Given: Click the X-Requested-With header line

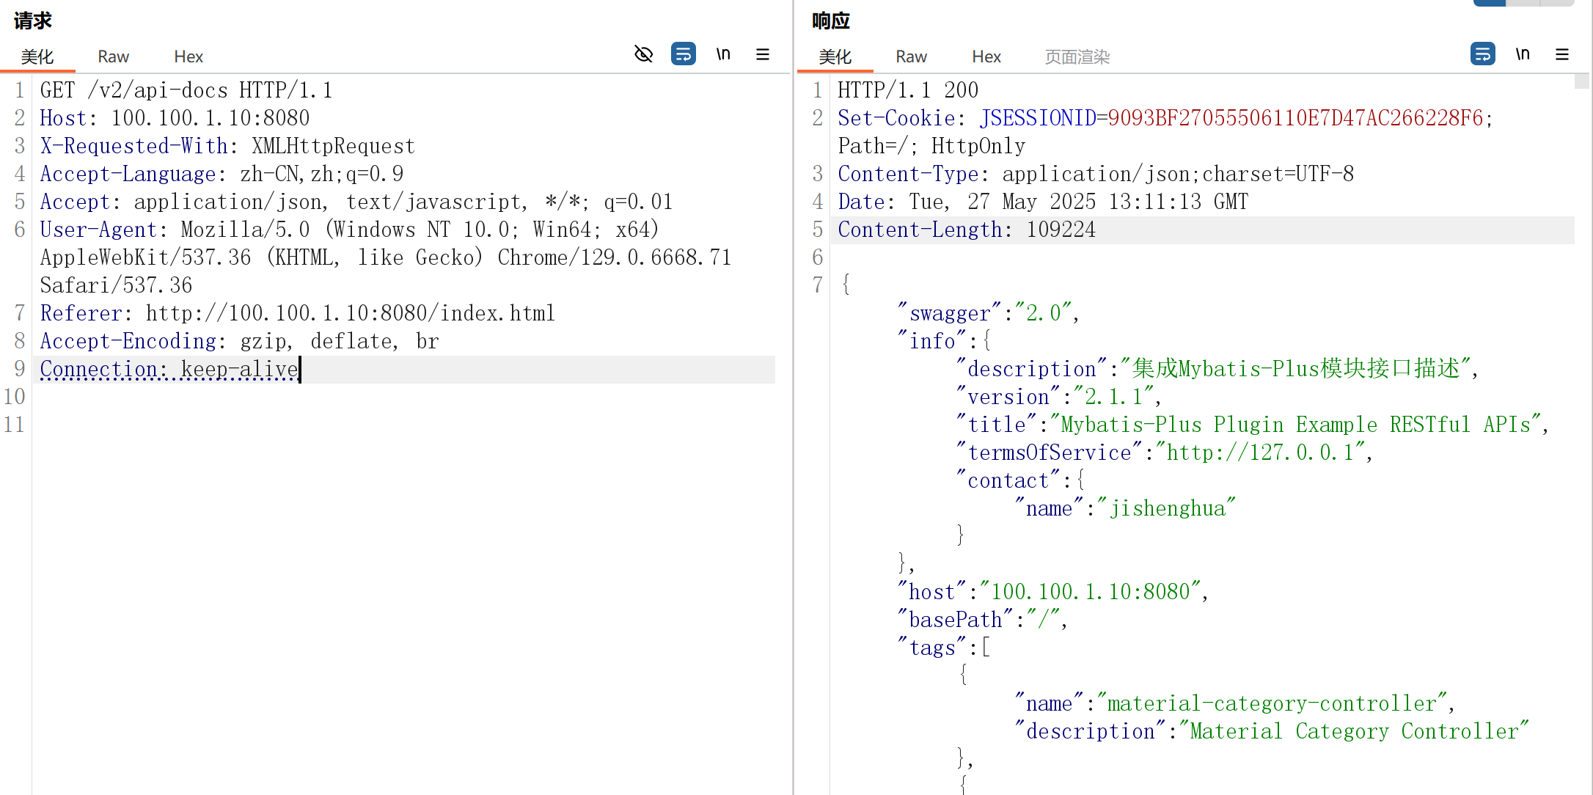Looking at the screenshot, I should (227, 146).
